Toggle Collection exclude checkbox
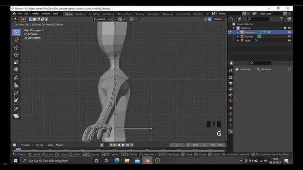 coord(285,28)
